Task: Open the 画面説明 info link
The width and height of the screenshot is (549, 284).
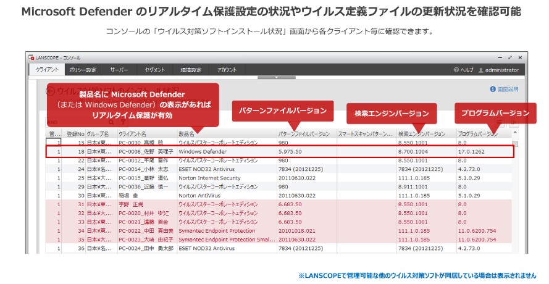Action: [505, 90]
